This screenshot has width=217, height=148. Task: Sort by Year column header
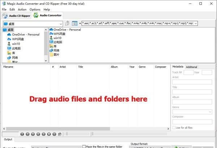click(133, 67)
